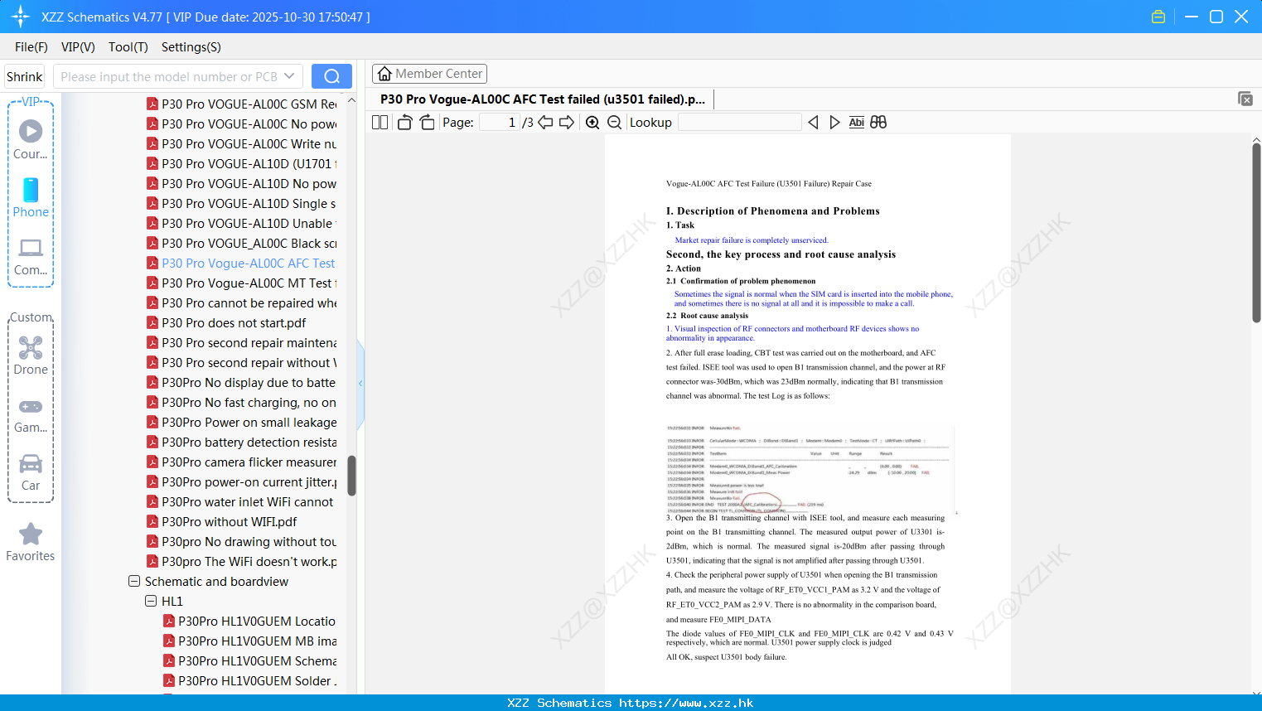Click the Lookup text field

point(739,122)
